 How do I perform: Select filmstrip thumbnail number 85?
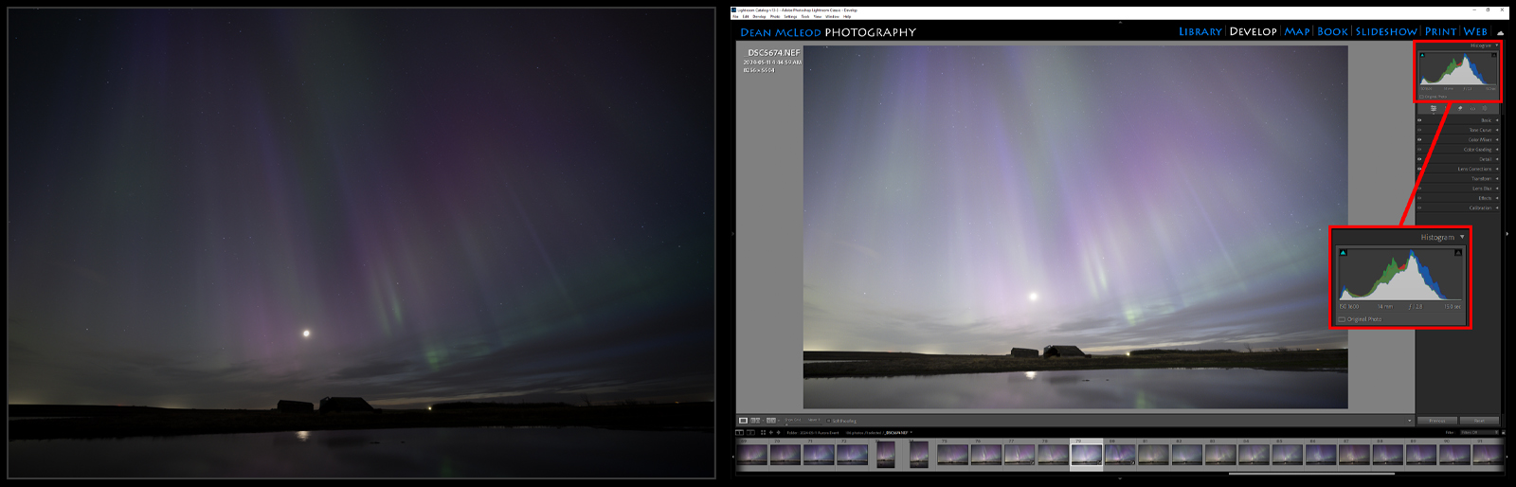point(1287,455)
